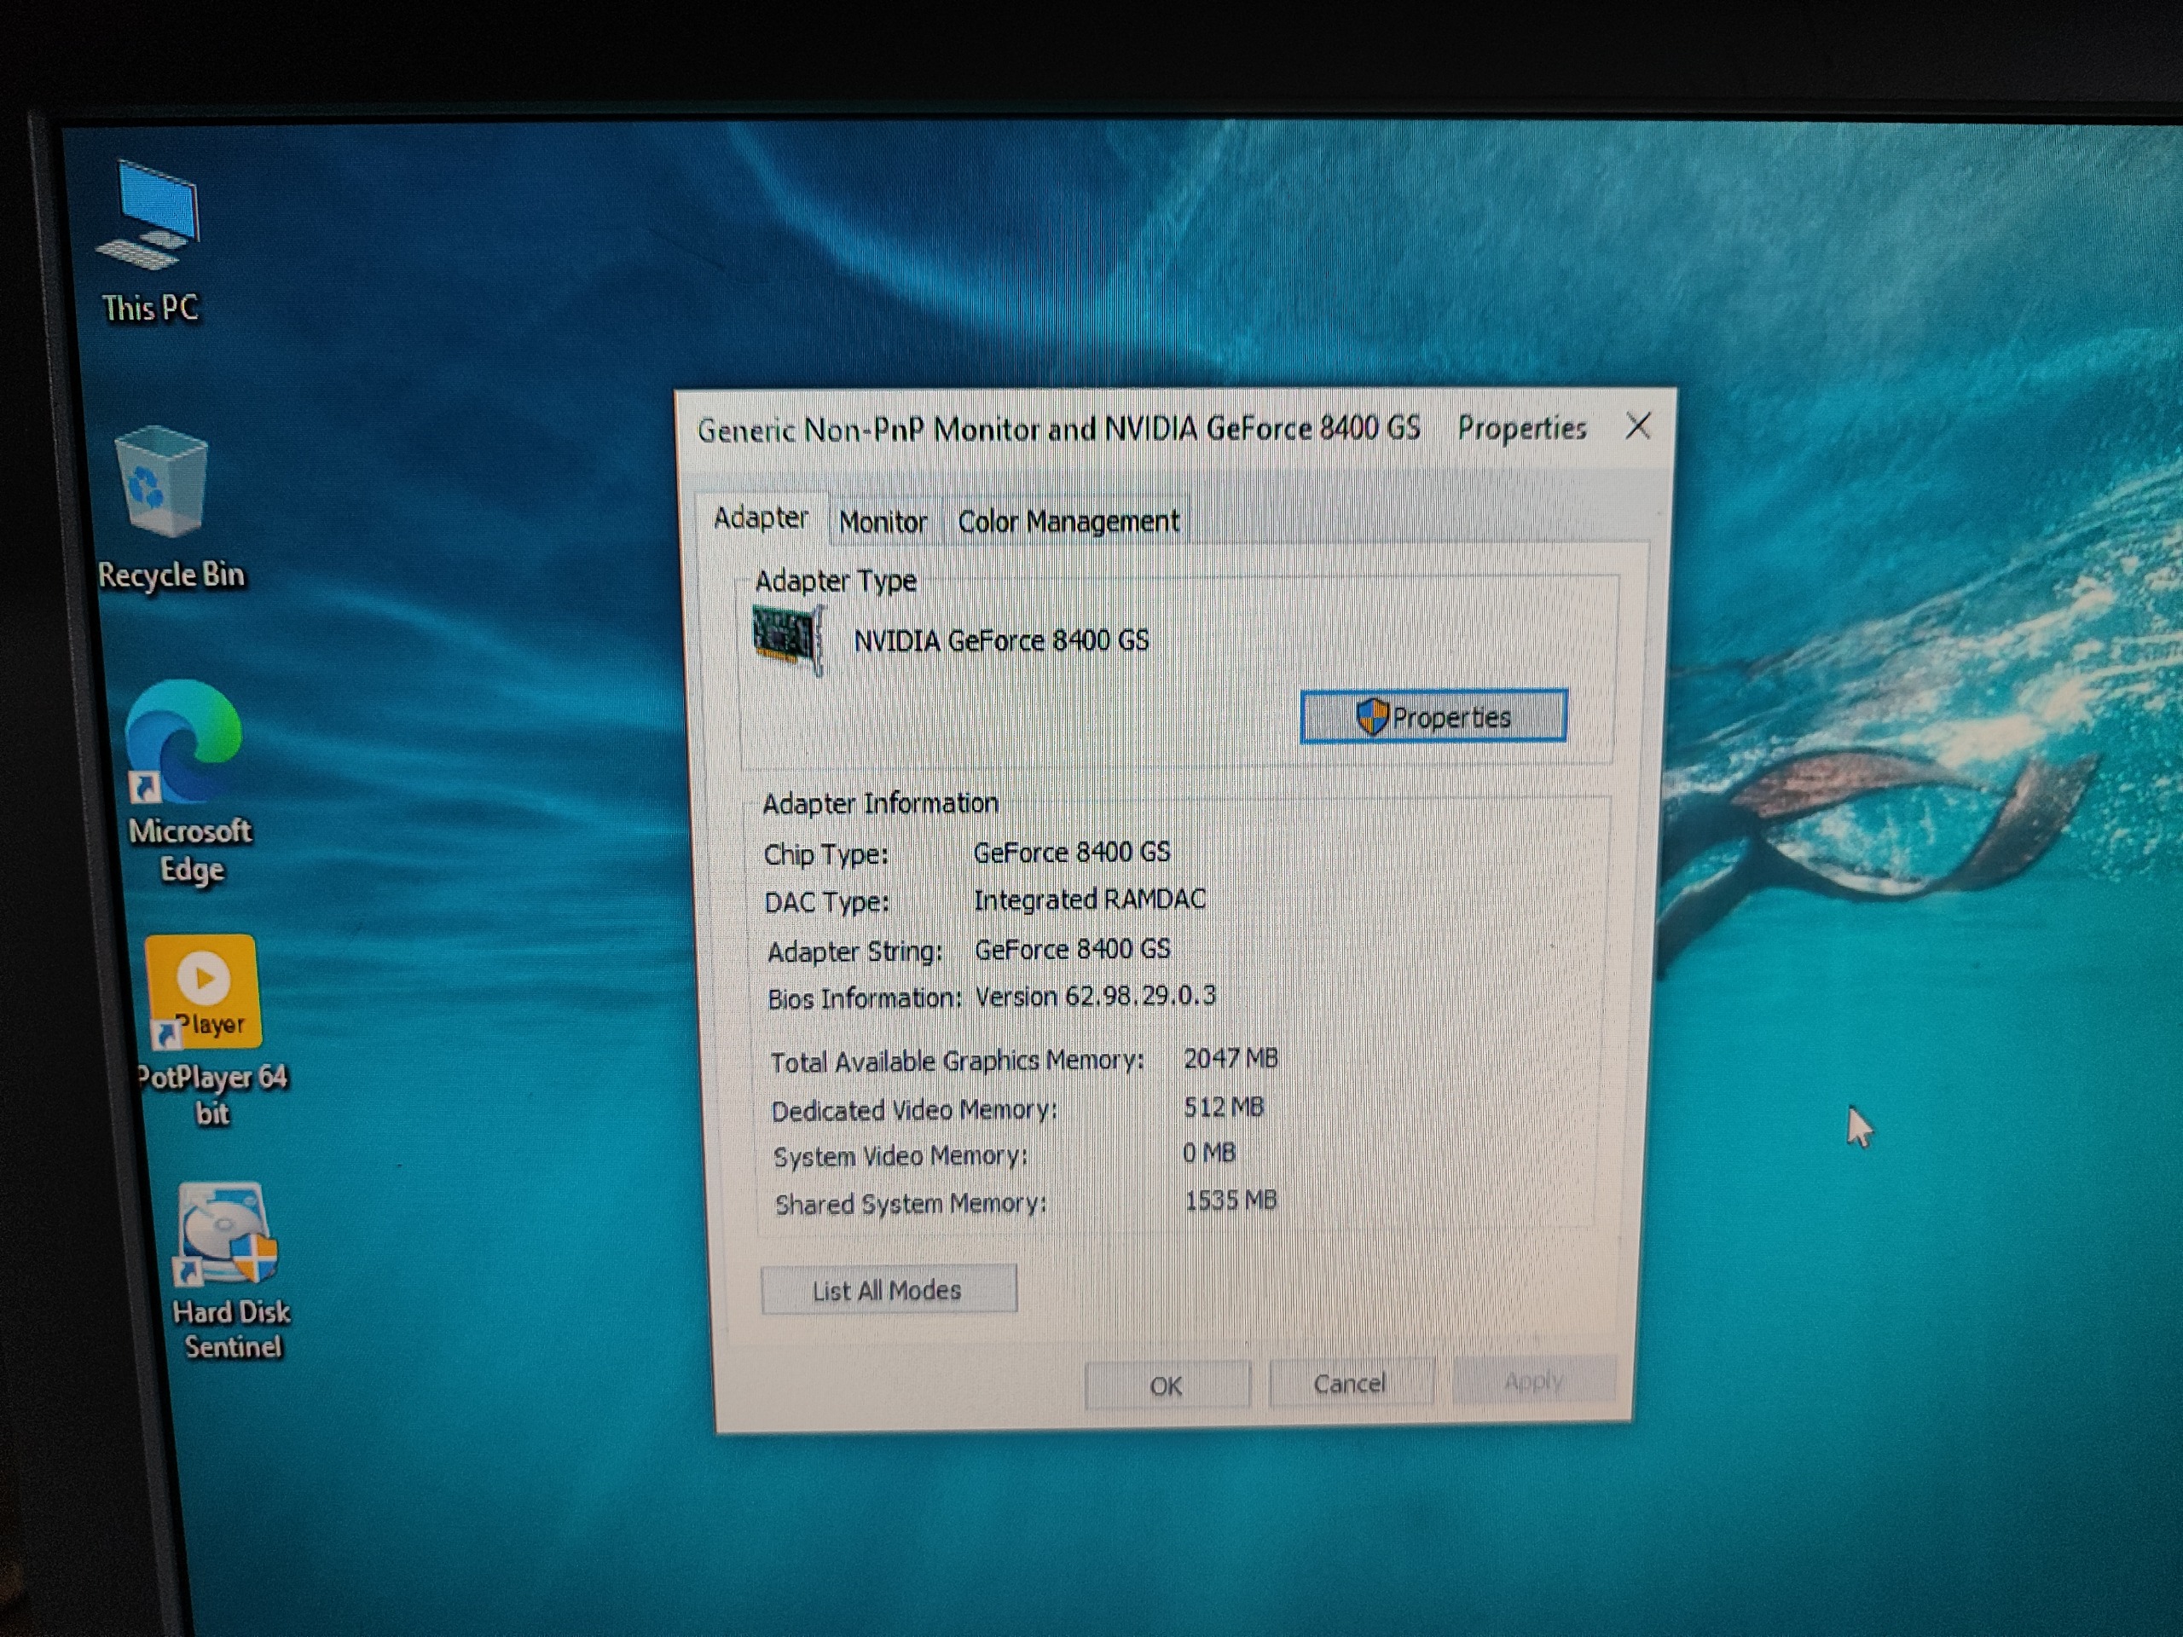
Task: Click the DAC Type label
Action: (827, 902)
